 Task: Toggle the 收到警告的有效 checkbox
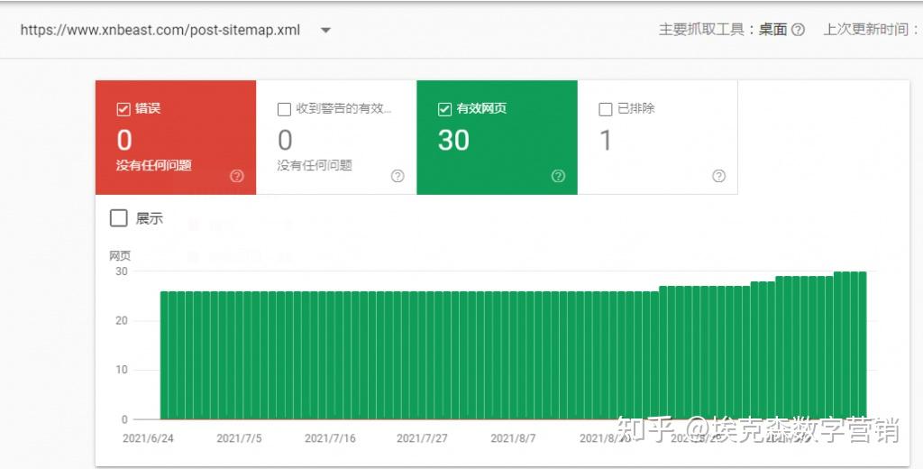(284, 109)
